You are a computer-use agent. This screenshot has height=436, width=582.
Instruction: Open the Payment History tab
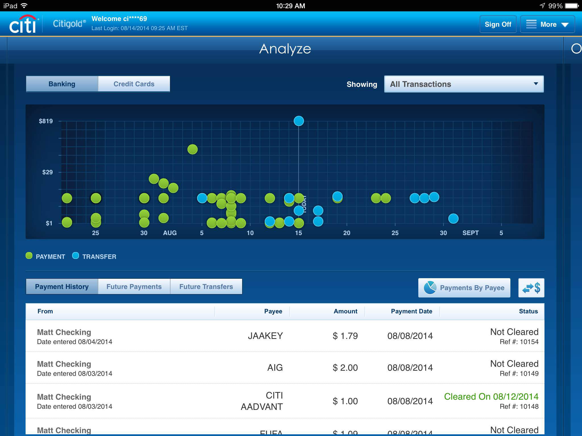click(62, 287)
